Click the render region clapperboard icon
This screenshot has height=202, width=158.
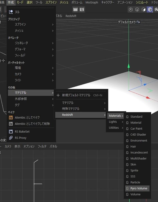pos(82,9)
